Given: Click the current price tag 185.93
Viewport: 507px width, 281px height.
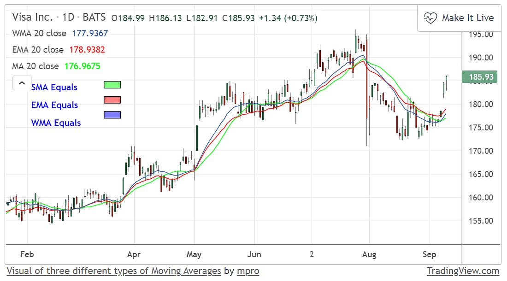Looking at the screenshot, I should tap(480, 76).
